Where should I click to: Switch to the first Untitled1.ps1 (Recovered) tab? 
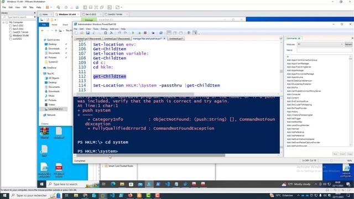[88, 39]
